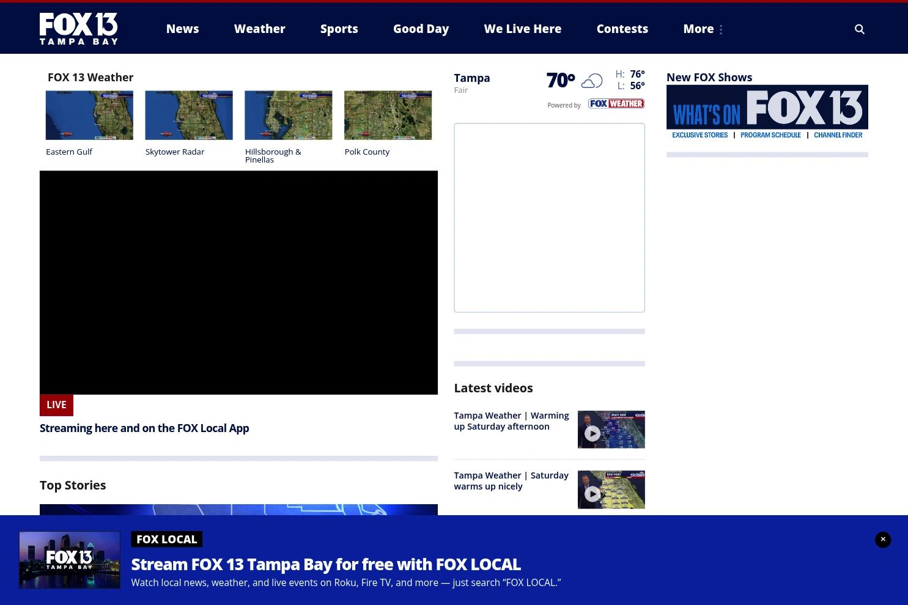Screen dimensions: 908x605
Task: Click the Skytower Radar link
Action: point(175,152)
